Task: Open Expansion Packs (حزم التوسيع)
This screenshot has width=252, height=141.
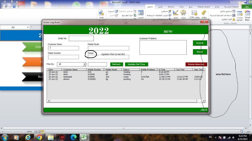Action: (x=129, y=15)
